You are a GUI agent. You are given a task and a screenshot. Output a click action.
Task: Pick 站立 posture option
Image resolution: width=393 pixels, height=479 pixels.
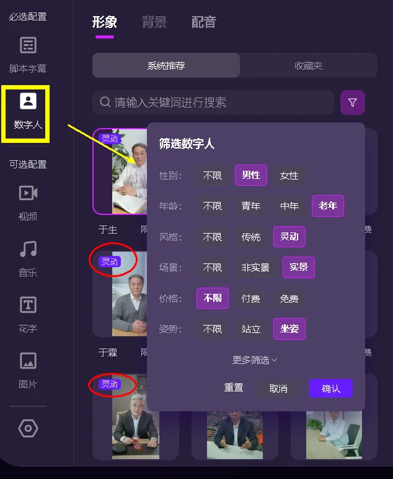250,329
